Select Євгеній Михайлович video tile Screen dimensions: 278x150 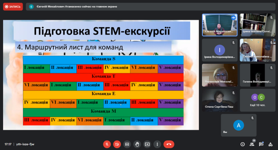(x=220, y=25)
